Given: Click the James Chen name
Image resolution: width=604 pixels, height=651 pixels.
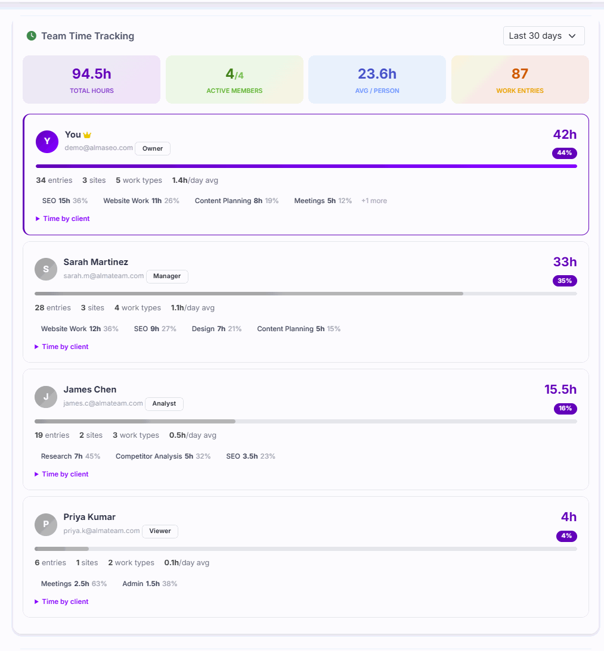Looking at the screenshot, I should 90,390.
